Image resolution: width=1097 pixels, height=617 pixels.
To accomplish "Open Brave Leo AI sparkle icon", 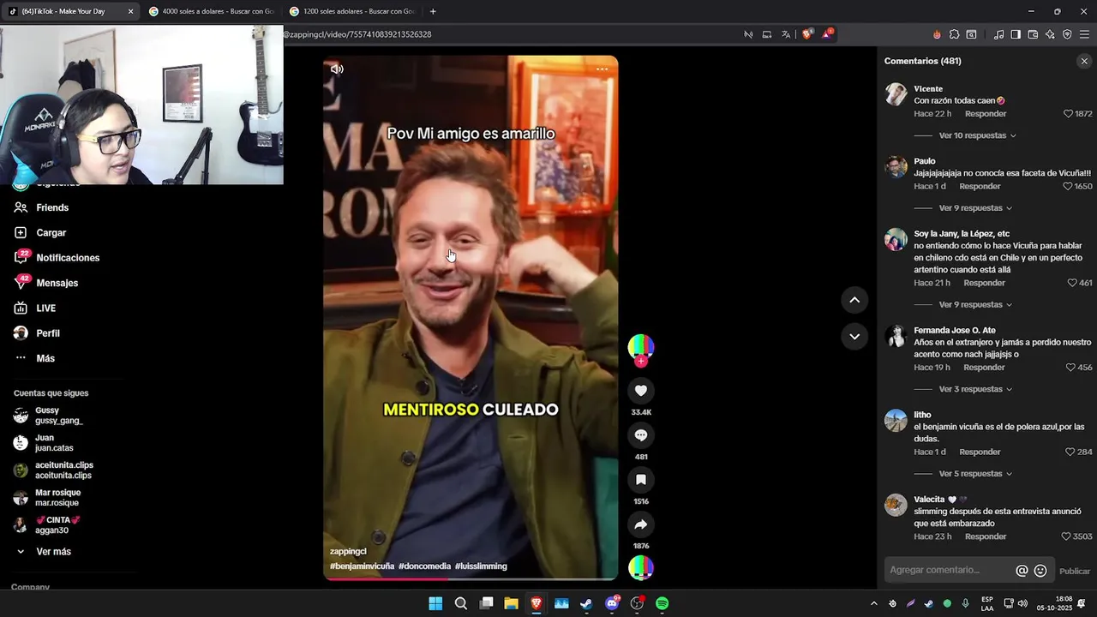I will click(1050, 34).
